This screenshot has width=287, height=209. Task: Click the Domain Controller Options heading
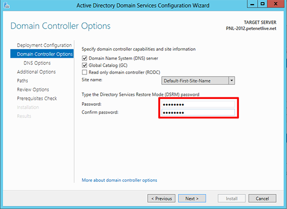(x=61, y=26)
